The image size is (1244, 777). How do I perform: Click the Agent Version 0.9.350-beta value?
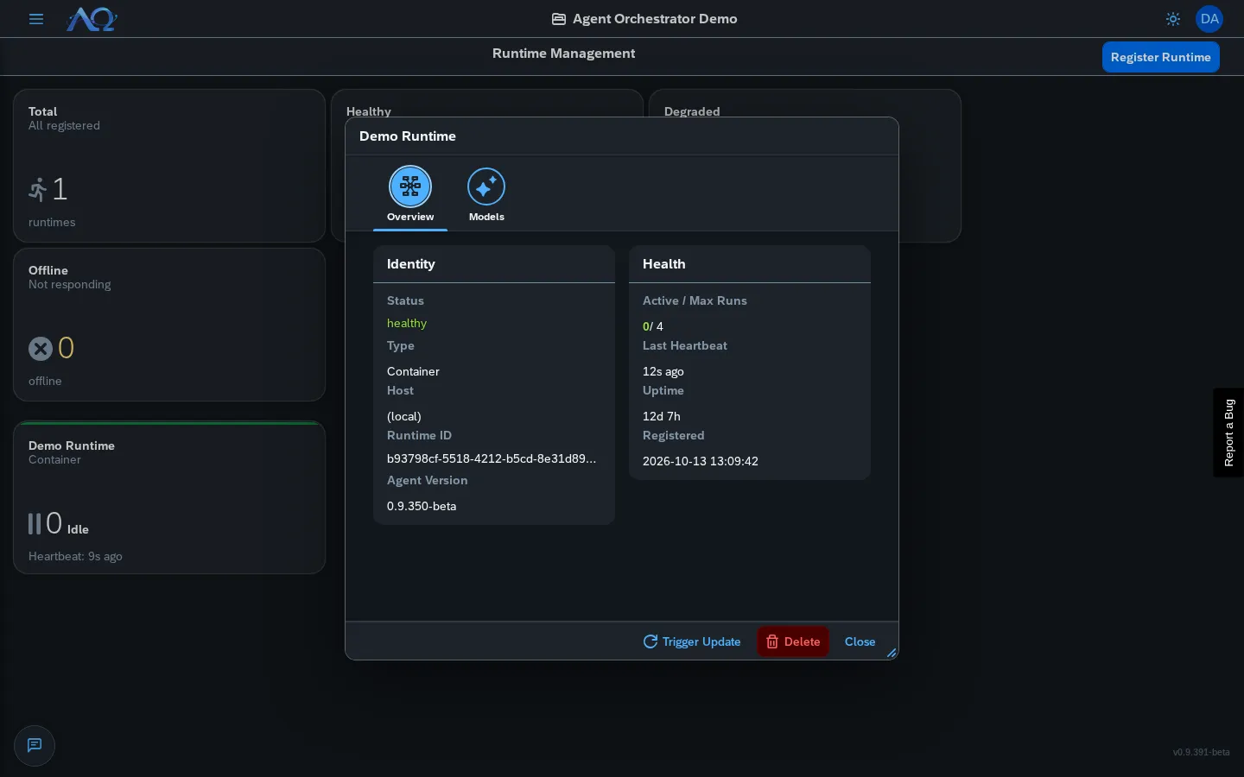pos(422,506)
